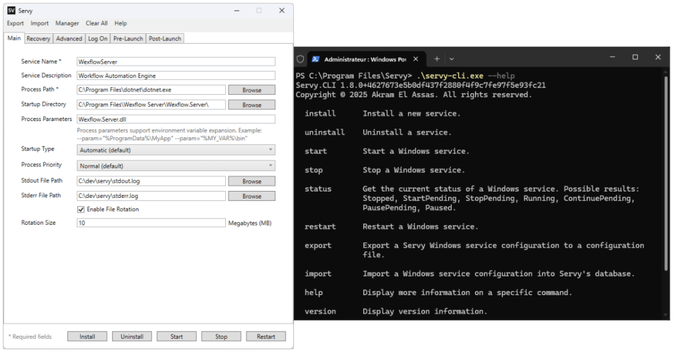
Task: Click the 'version' command text in terminal
Action: [320, 311]
